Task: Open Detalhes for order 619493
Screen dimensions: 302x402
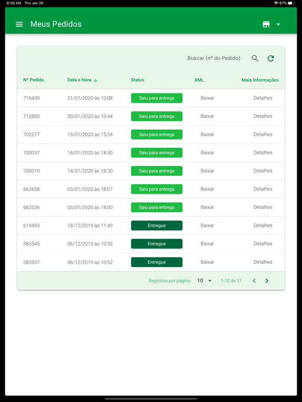Action: click(263, 226)
